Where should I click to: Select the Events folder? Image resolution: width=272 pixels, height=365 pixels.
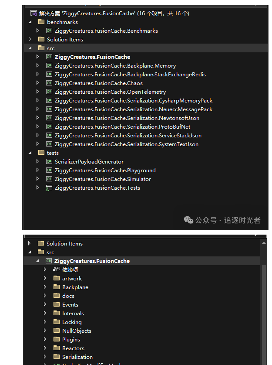[70, 304]
